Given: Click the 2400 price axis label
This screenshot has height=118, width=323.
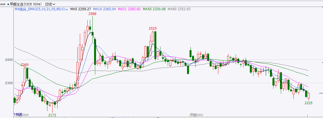Looking at the screenshot, I should [9, 60].
